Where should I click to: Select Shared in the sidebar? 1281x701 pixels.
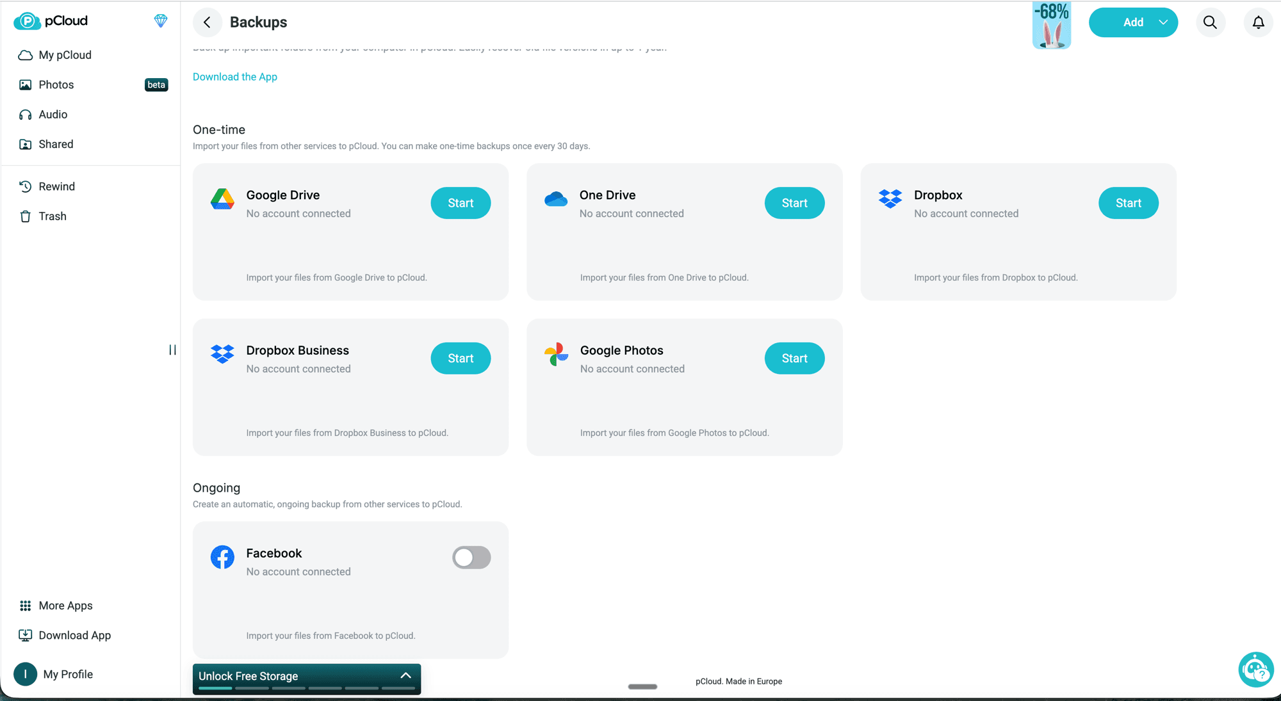55,143
